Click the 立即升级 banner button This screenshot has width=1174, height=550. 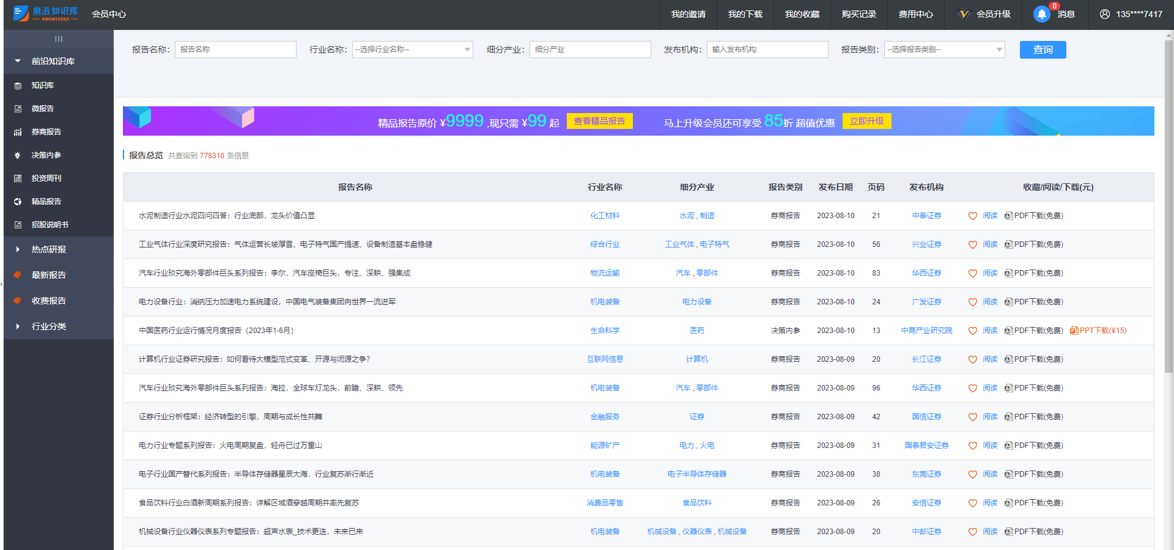(x=866, y=121)
